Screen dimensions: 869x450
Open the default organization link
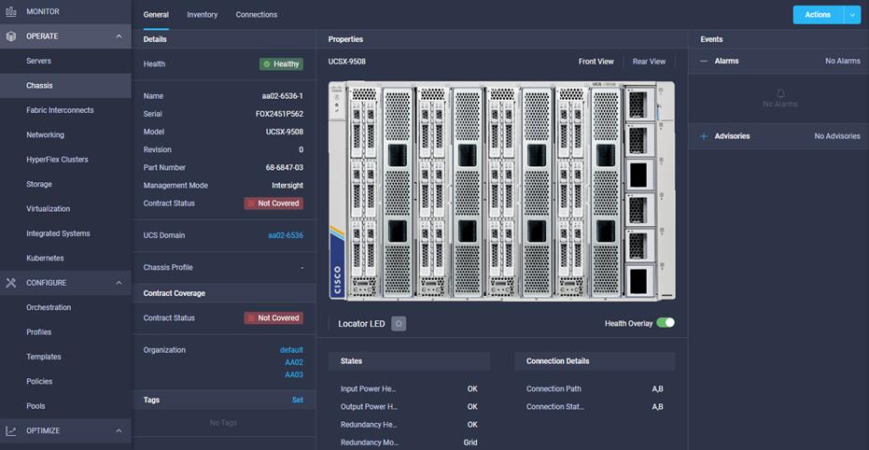coord(291,350)
